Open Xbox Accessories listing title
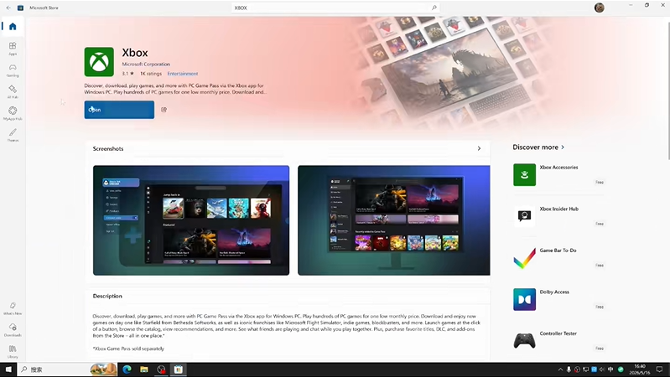The image size is (670, 377). [x=558, y=168]
